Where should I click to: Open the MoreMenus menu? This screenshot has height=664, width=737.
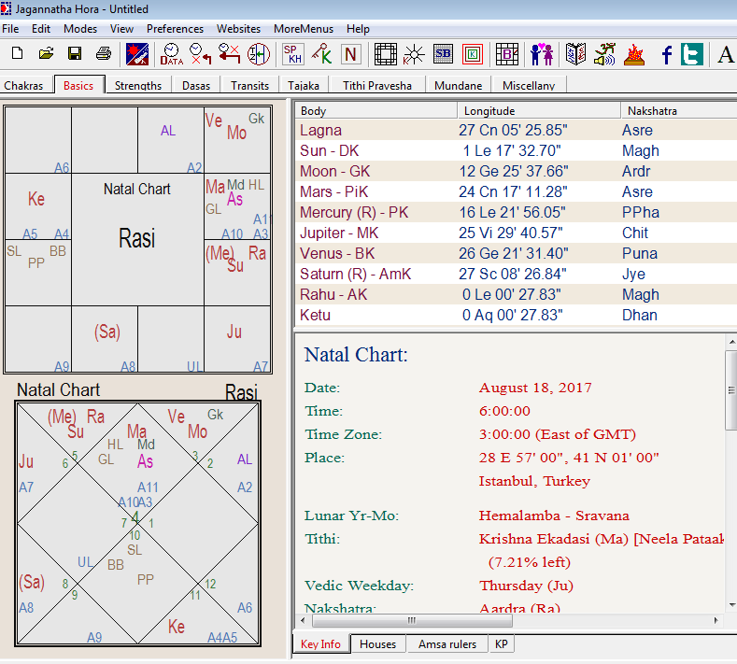point(304,29)
